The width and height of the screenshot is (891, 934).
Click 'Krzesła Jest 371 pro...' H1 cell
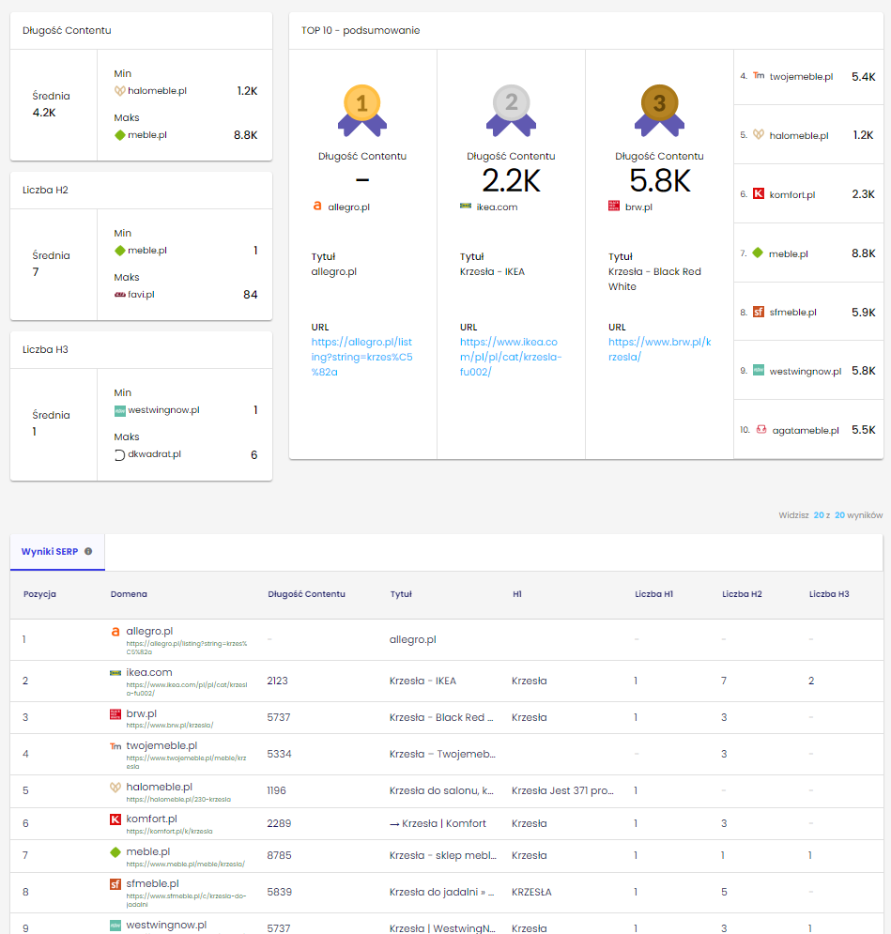pos(562,790)
